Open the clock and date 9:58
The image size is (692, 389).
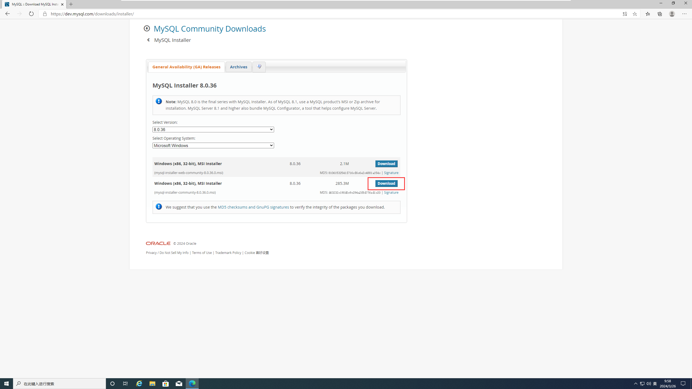coord(668,384)
